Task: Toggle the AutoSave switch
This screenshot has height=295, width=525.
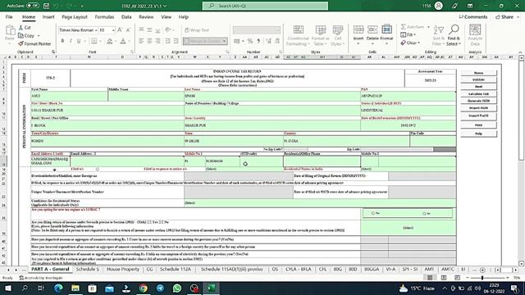Action: point(33,6)
